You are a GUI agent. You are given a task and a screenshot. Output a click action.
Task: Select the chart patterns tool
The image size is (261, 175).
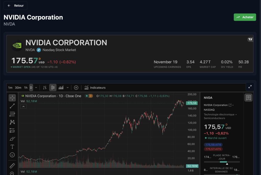click(x=12, y=122)
